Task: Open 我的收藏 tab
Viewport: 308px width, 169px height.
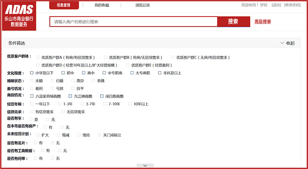Action: [x=102, y=5]
